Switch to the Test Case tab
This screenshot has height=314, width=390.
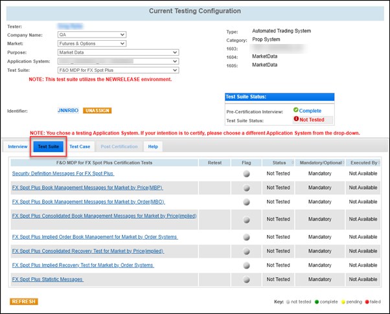click(80, 147)
